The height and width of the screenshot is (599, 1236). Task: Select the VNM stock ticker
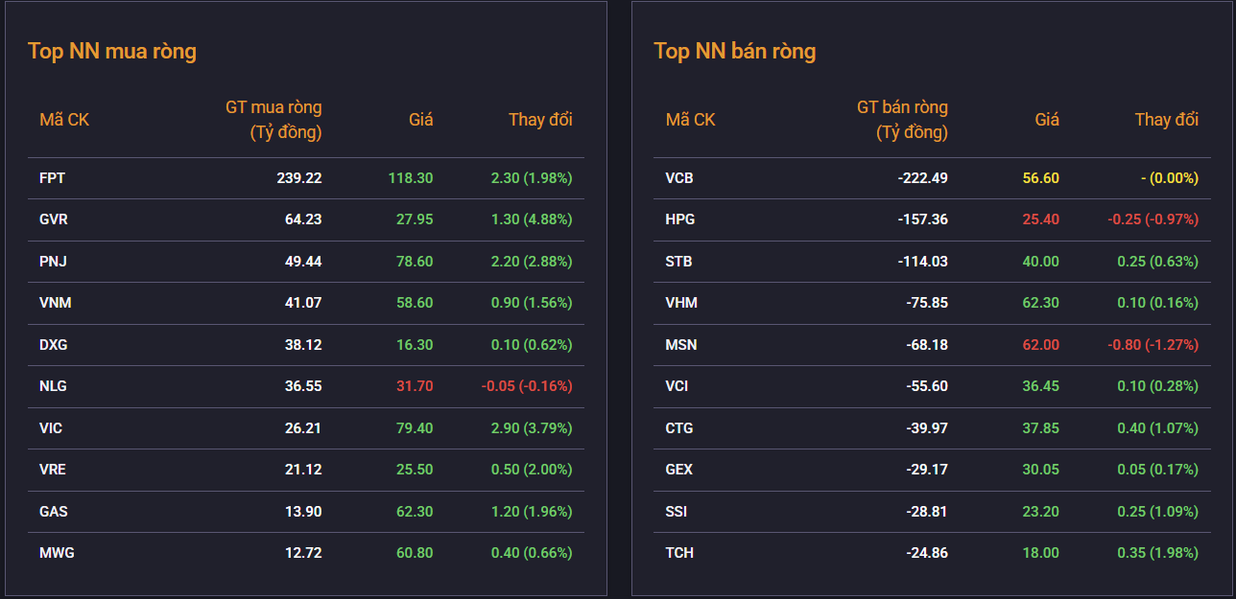point(56,303)
